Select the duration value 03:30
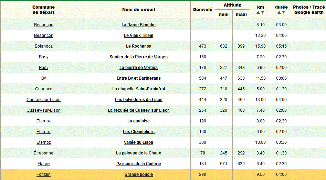Viewport: 326px width, 180px height. [x=282, y=142]
